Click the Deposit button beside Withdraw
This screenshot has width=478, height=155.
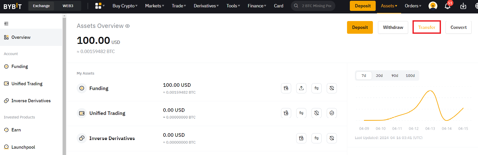point(360,27)
